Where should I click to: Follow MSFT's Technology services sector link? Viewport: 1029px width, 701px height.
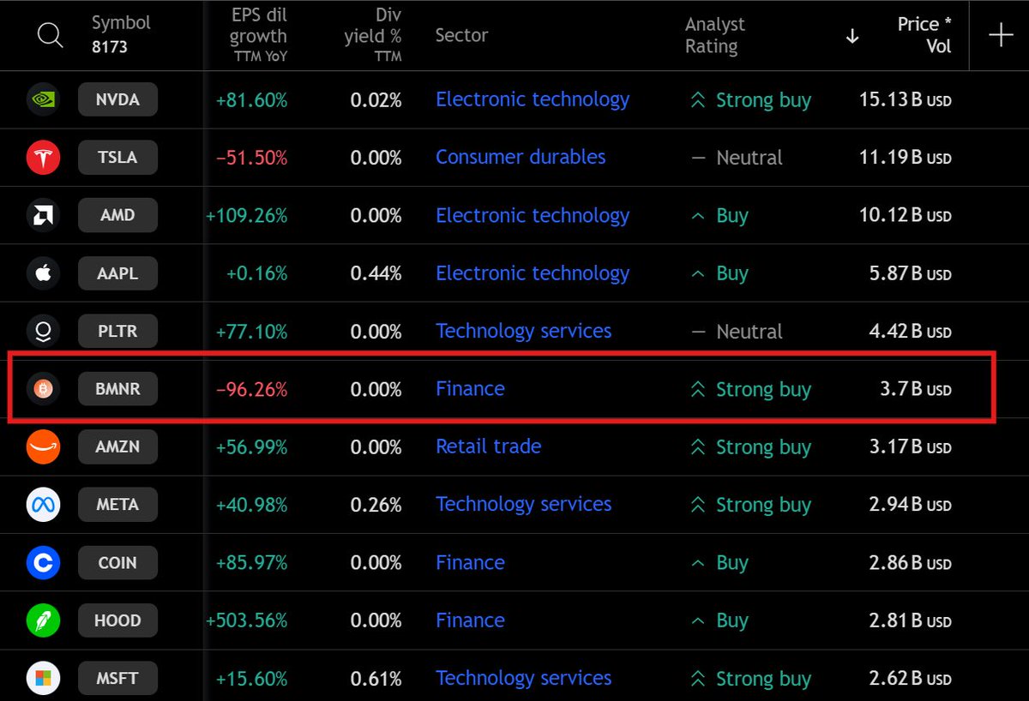[x=524, y=678]
